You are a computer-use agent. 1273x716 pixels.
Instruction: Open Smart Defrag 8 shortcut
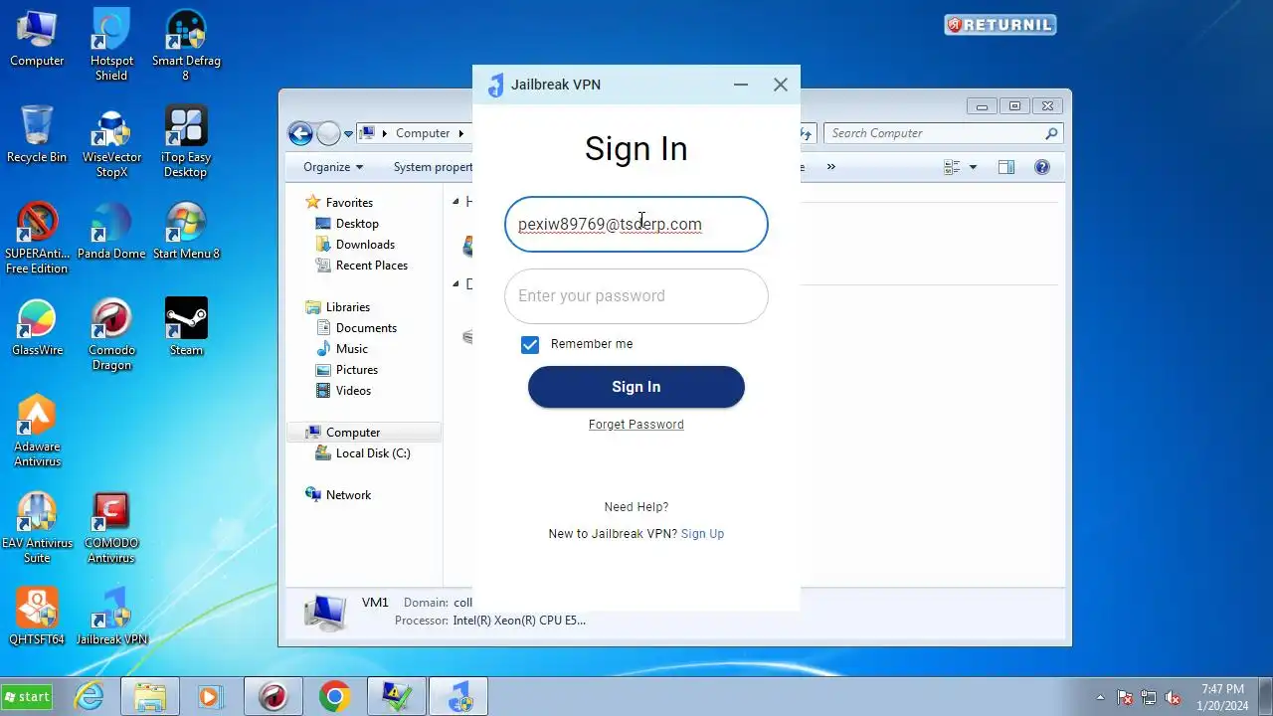[186, 46]
